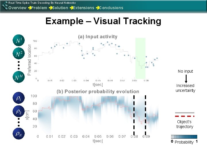Image resolution: width=207 pixels, height=155 pixels.
Task: Select the Overview navigation item
Action: (18, 8)
